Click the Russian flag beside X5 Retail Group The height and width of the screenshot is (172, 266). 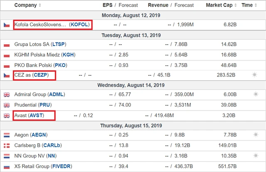pos(6,167)
